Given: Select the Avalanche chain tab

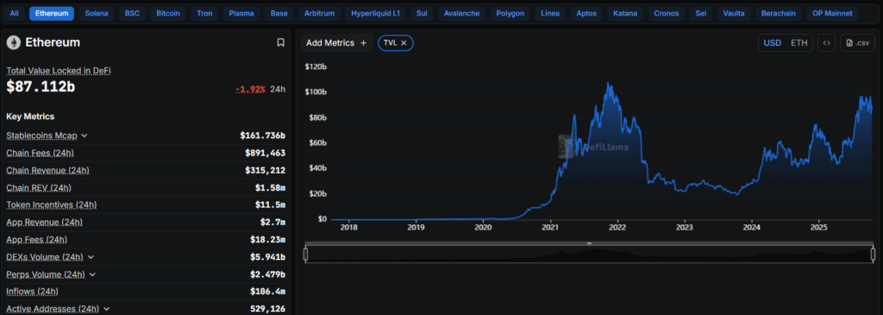Looking at the screenshot, I should (x=461, y=13).
